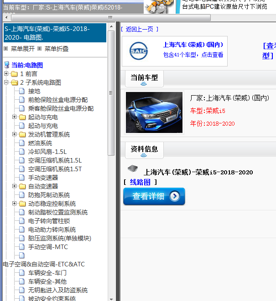
Task: Click the tree panel vertical scrollbar thumb
Action: tap(111, 93)
